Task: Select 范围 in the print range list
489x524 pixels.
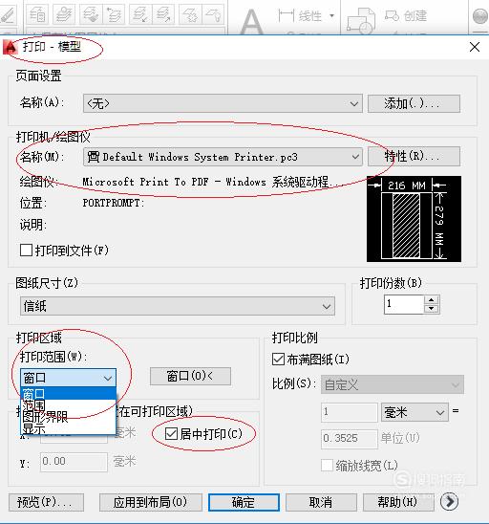Action: (68, 404)
